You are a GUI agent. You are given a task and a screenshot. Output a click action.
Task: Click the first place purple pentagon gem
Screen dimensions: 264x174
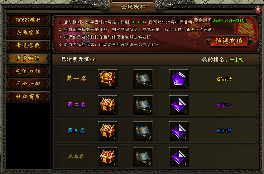(179, 79)
